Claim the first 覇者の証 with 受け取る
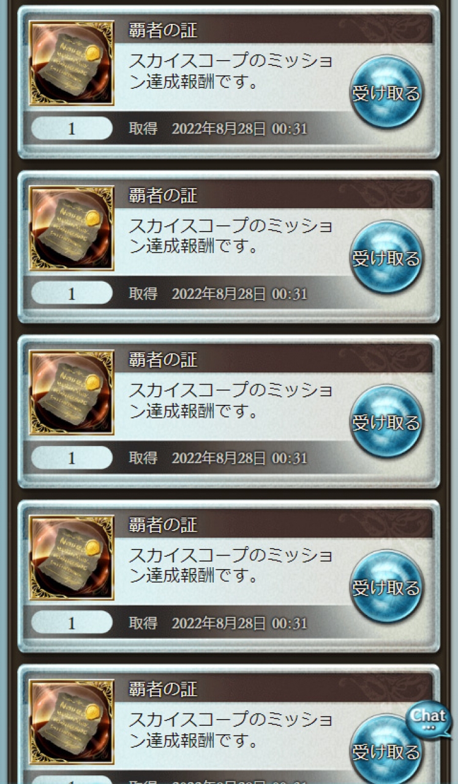458x784 pixels. (x=386, y=92)
